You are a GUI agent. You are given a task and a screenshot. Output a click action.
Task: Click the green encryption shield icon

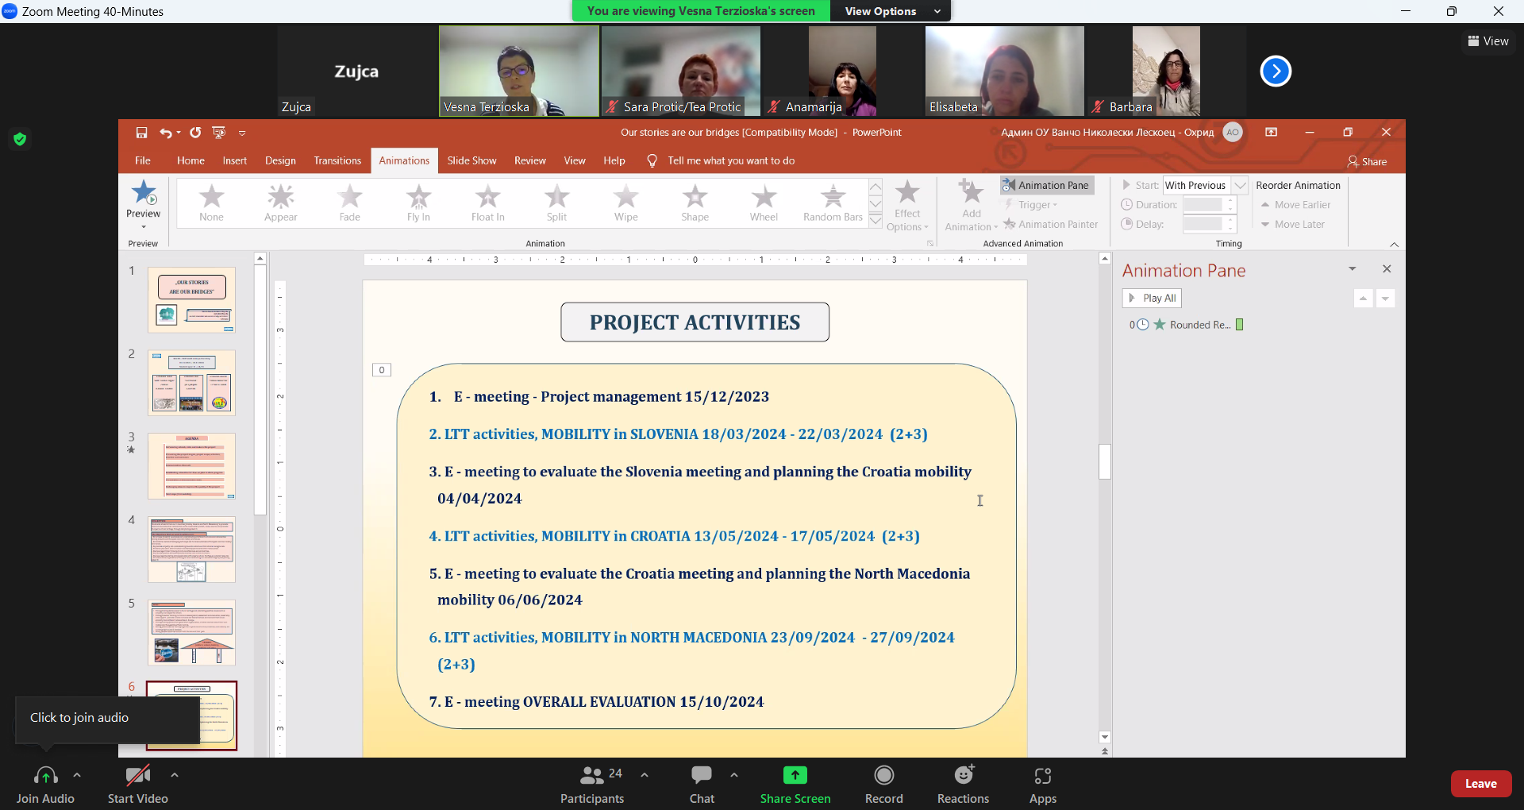[21, 140]
